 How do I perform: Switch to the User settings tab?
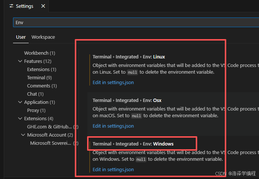tap(21, 37)
